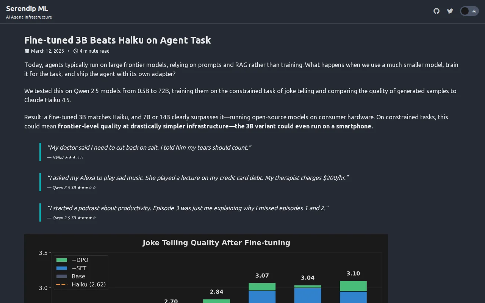Viewport: 485px width, 303px height.
Task: Click the Serendip ML site title
Action: [x=27, y=8]
